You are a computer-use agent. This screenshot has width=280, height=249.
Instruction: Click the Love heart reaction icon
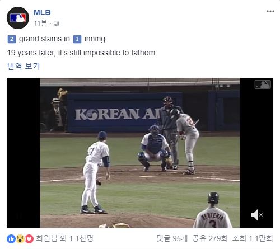(x=29, y=239)
